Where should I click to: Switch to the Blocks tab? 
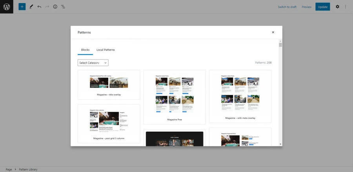tap(85, 50)
